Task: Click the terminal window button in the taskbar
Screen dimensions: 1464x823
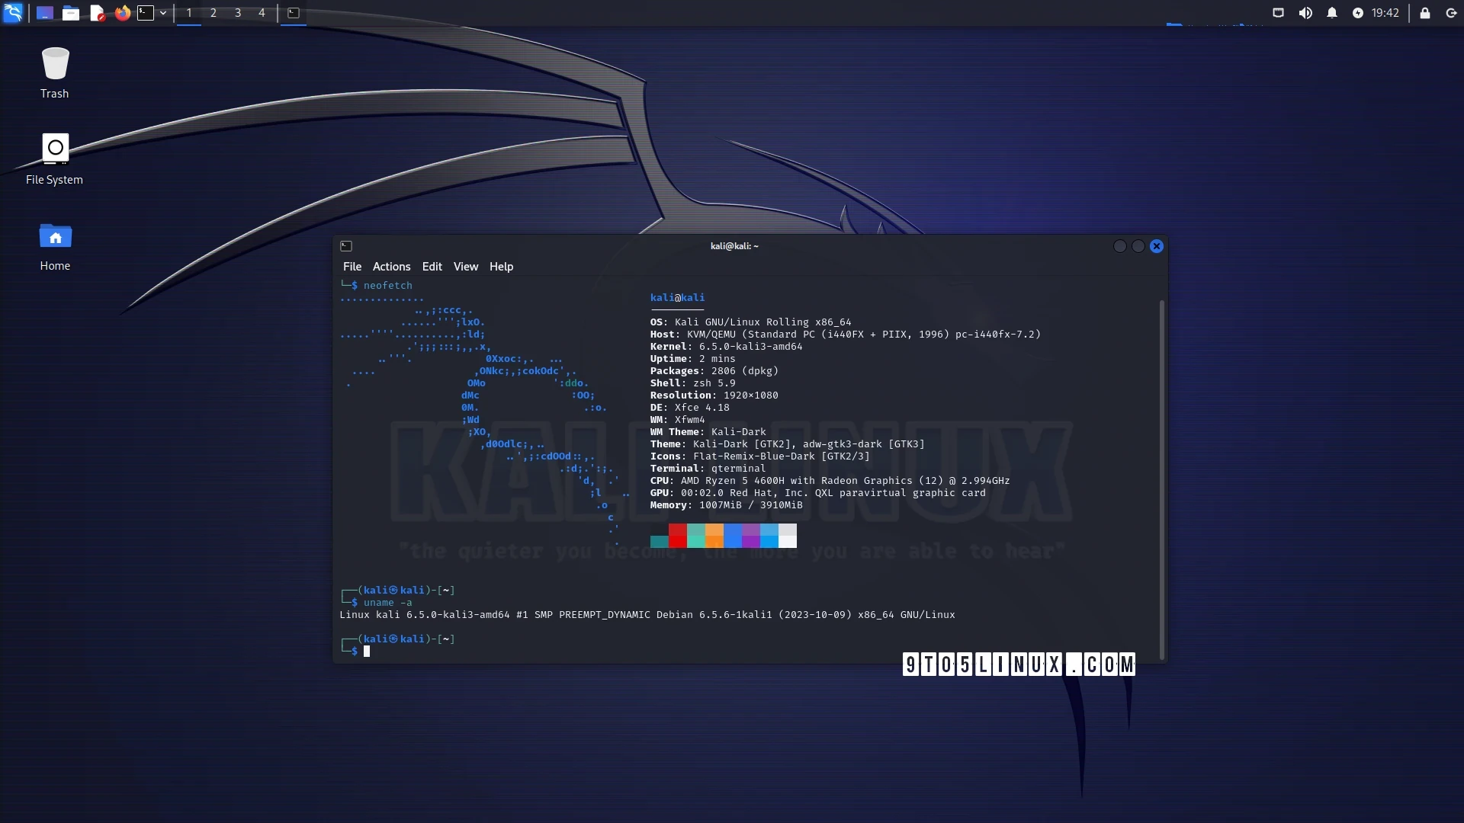Action: [294, 13]
